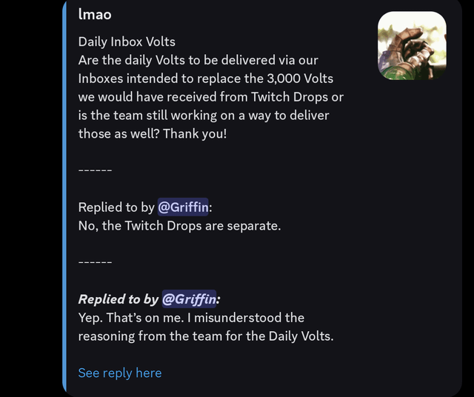The image size is (474, 397).
Task: Click the "No, the Twitch Drops are separate." reply
Action: click(x=179, y=226)
